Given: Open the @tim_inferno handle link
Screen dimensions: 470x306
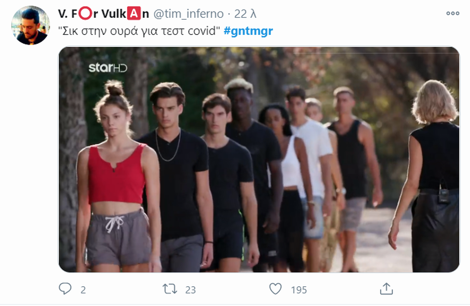Looking at the screenshot, I should click(x=189, y=14).
